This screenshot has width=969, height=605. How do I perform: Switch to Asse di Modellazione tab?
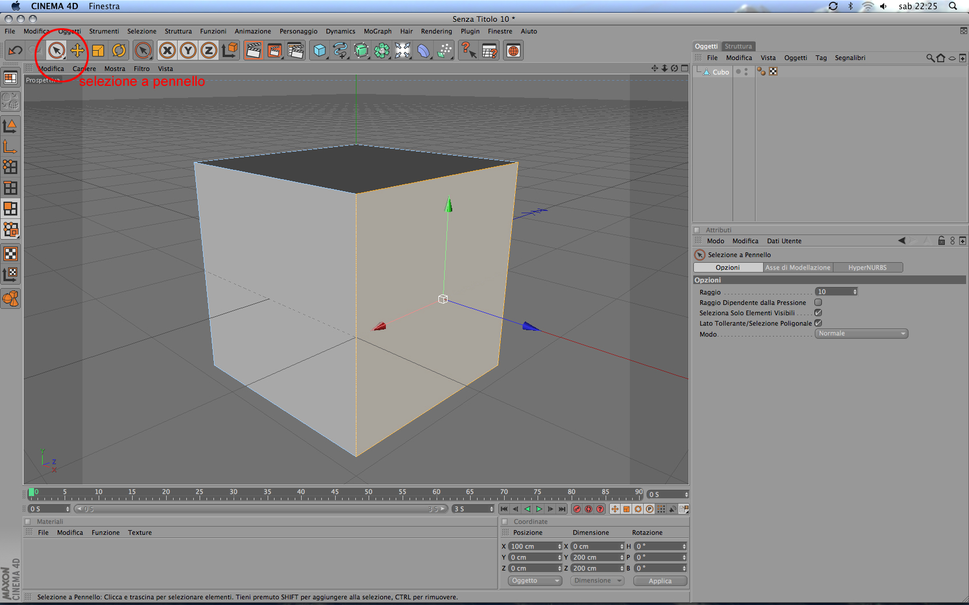tap(798, 267)
